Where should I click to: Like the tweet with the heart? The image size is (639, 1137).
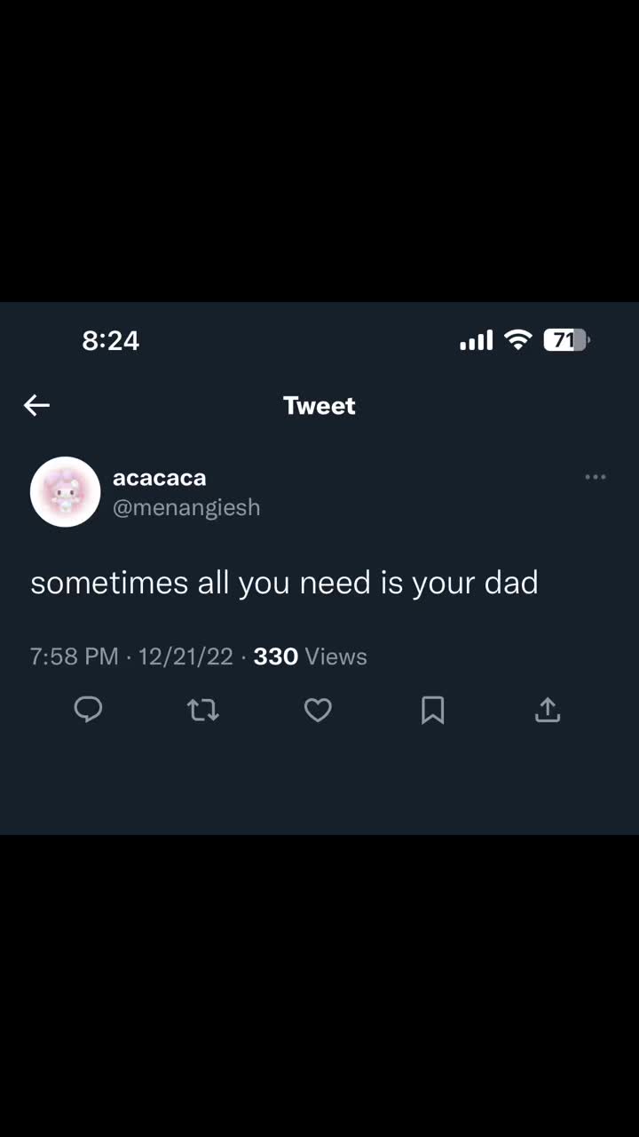pyautogui.click(x=318, y=710)
